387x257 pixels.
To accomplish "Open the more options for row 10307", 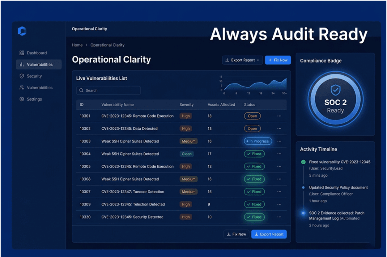I will (x=279, y=192).
